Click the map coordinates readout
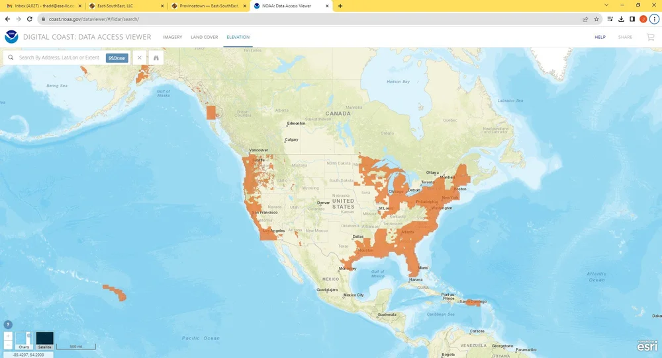 point(28,355)
